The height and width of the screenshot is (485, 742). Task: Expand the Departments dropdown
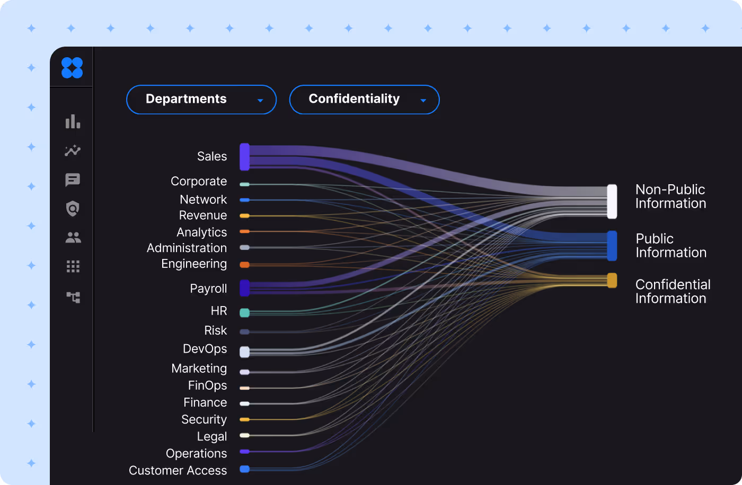(201, 99)
